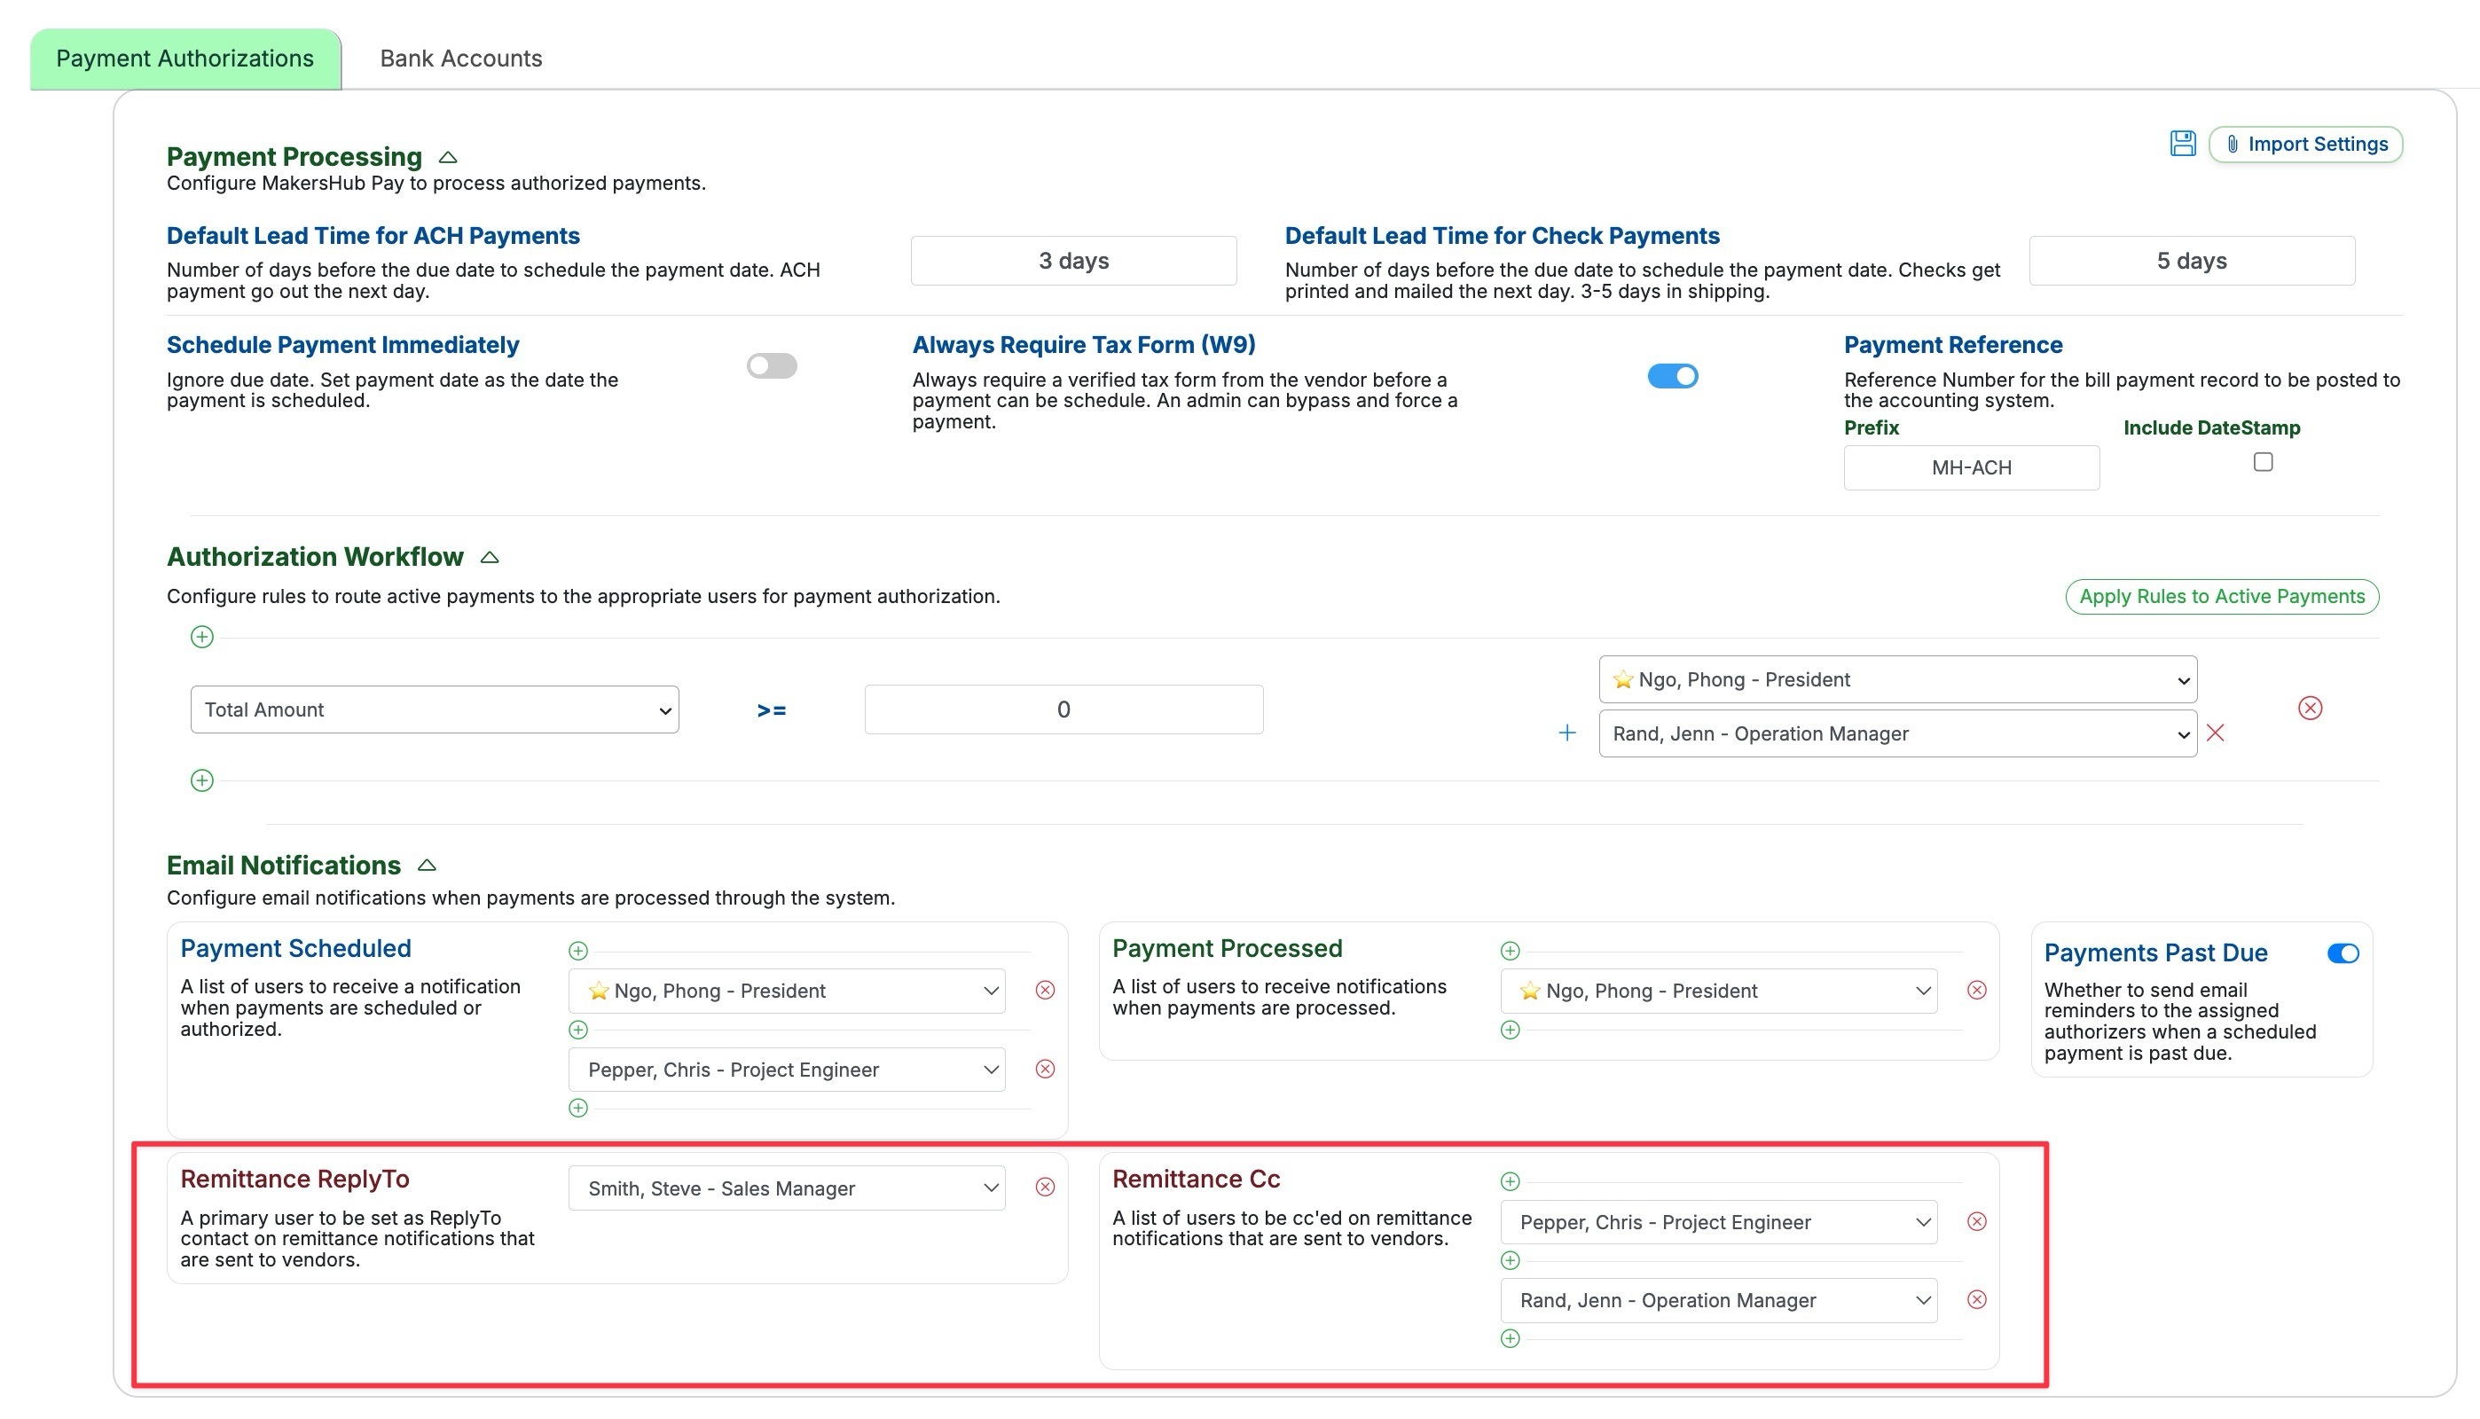Screen dimensions: 2480x1419
Task: Add user at bottom of Remittance Cc list
Action: [1510, 1339]
